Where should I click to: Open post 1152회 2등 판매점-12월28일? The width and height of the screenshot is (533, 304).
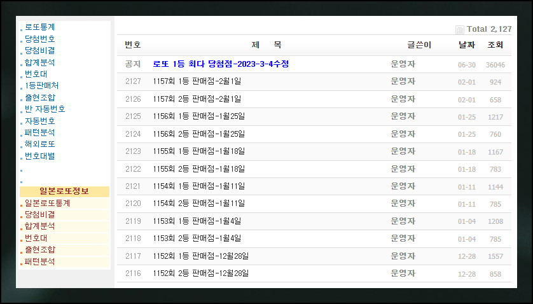click(x=201, y=273)
